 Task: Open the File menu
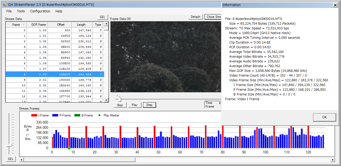pos(9,11)
